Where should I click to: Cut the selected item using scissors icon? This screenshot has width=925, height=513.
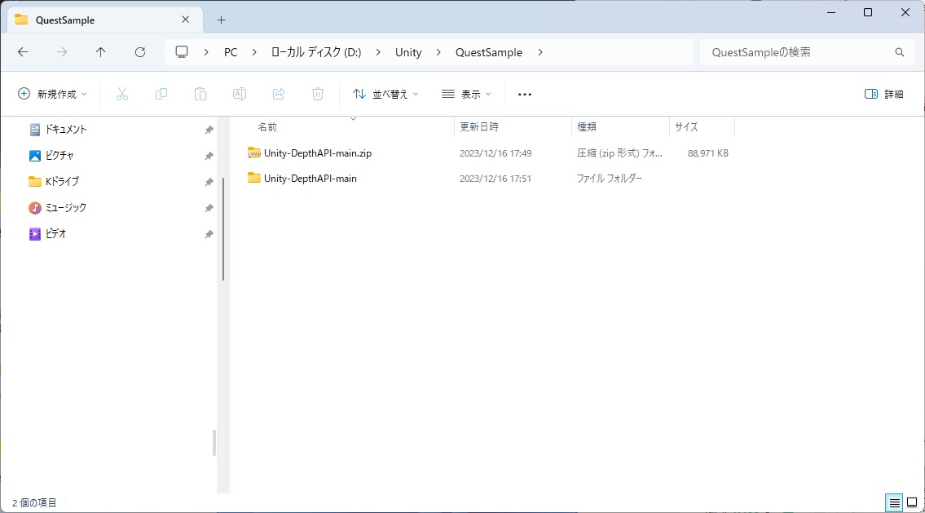[x=122, y=94]
